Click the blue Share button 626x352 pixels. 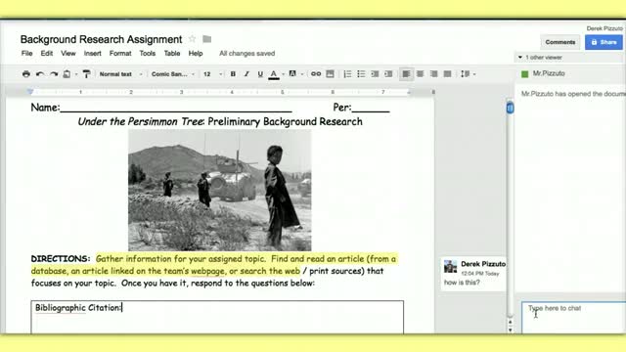tap(604, 42)
